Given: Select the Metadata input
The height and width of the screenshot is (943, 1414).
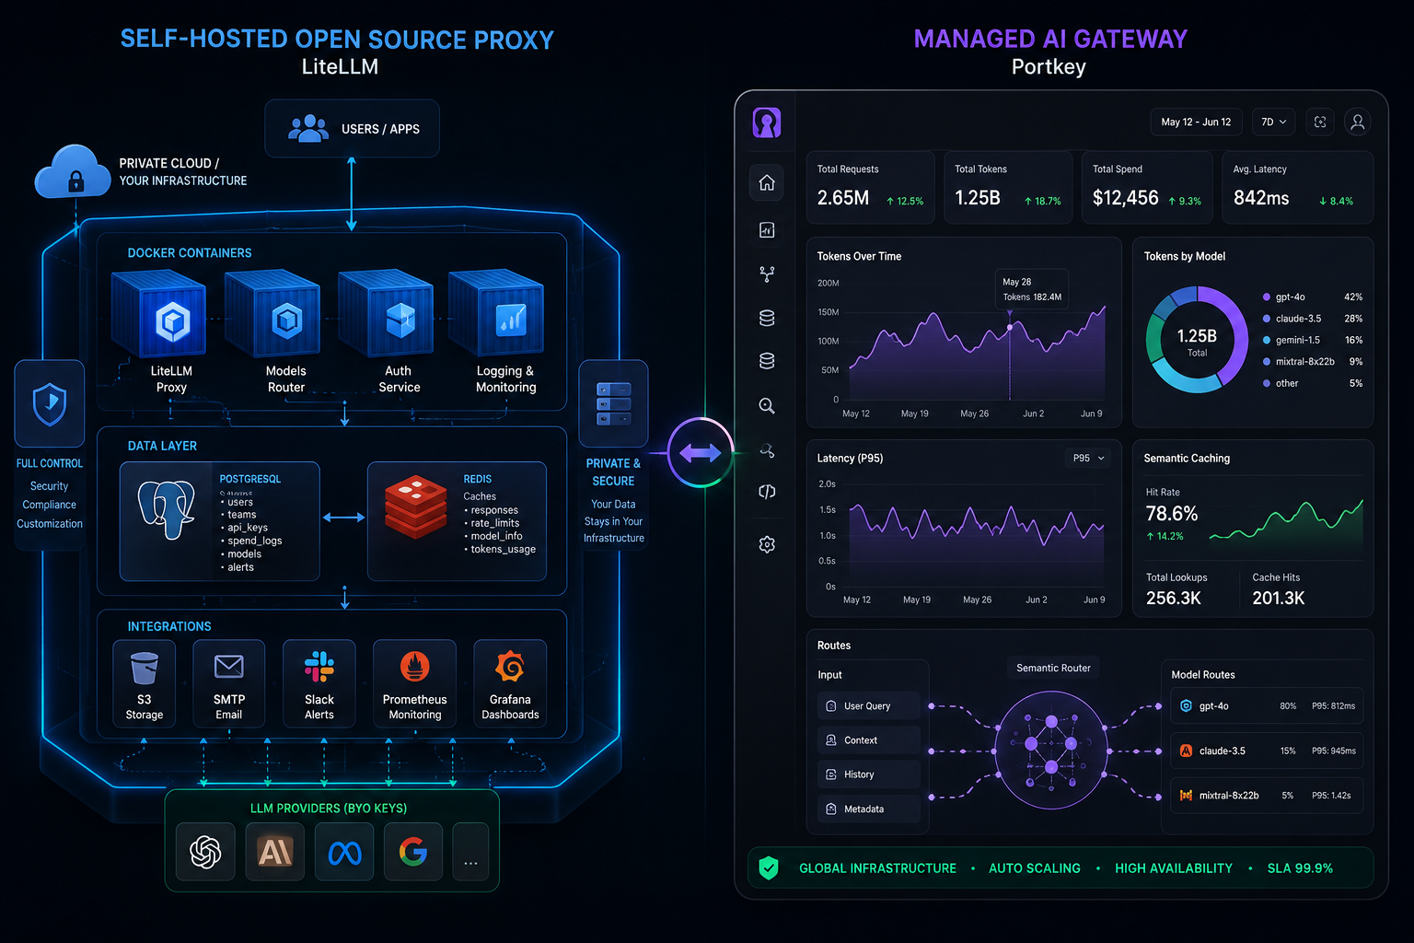Looking at the screenshot, I should click(x=868, y=809).
